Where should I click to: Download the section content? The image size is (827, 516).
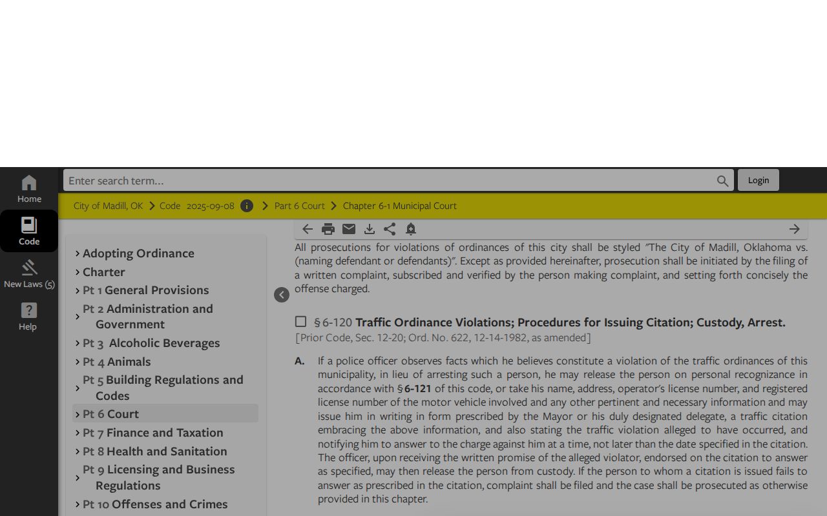370,229
